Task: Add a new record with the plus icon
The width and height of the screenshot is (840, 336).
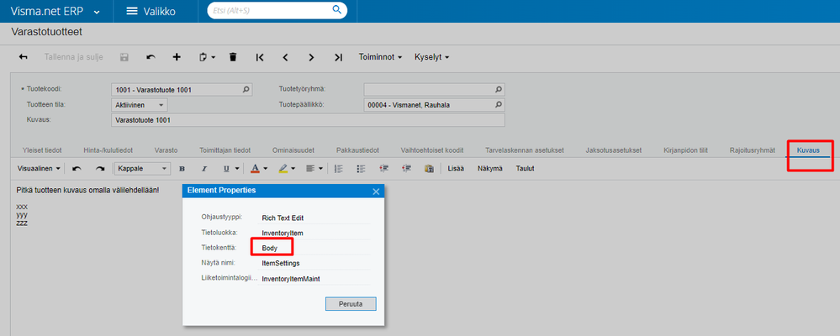Action: (x=177, y=57)
